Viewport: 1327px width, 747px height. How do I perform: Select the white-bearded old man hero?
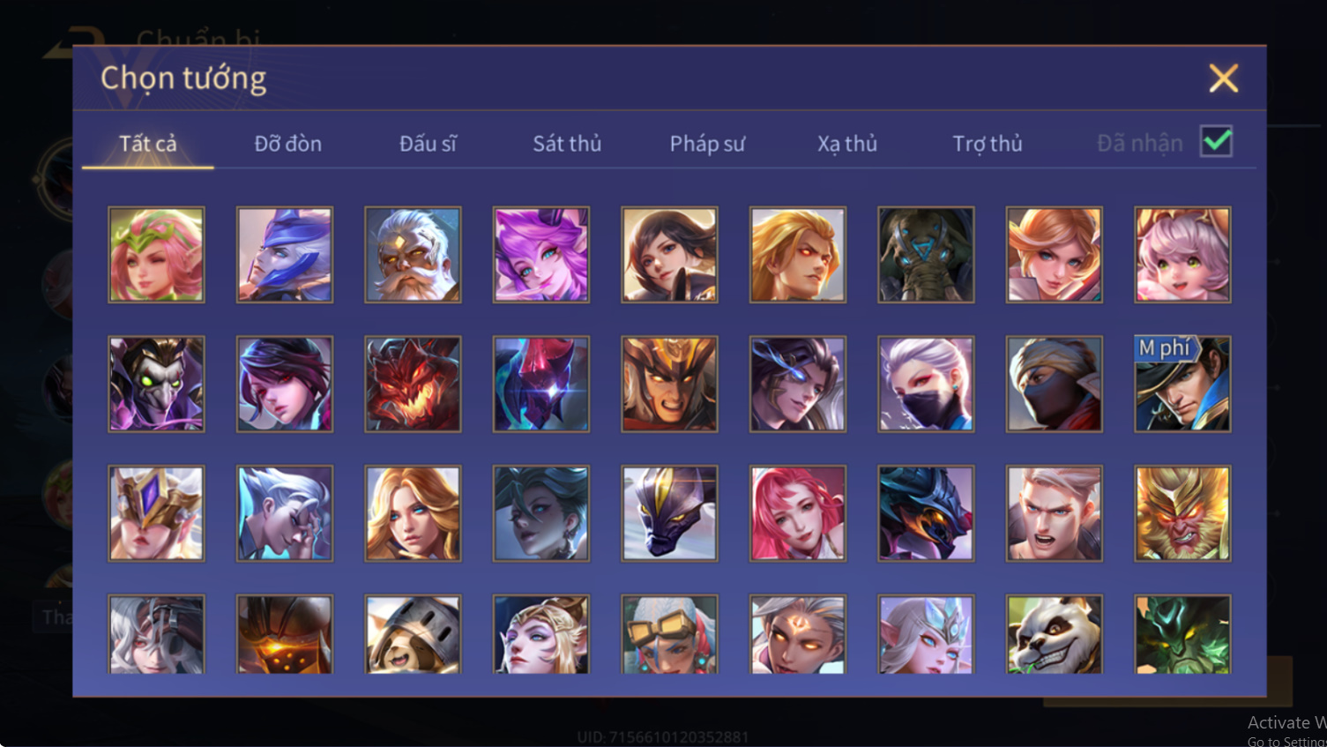point(413,255)
